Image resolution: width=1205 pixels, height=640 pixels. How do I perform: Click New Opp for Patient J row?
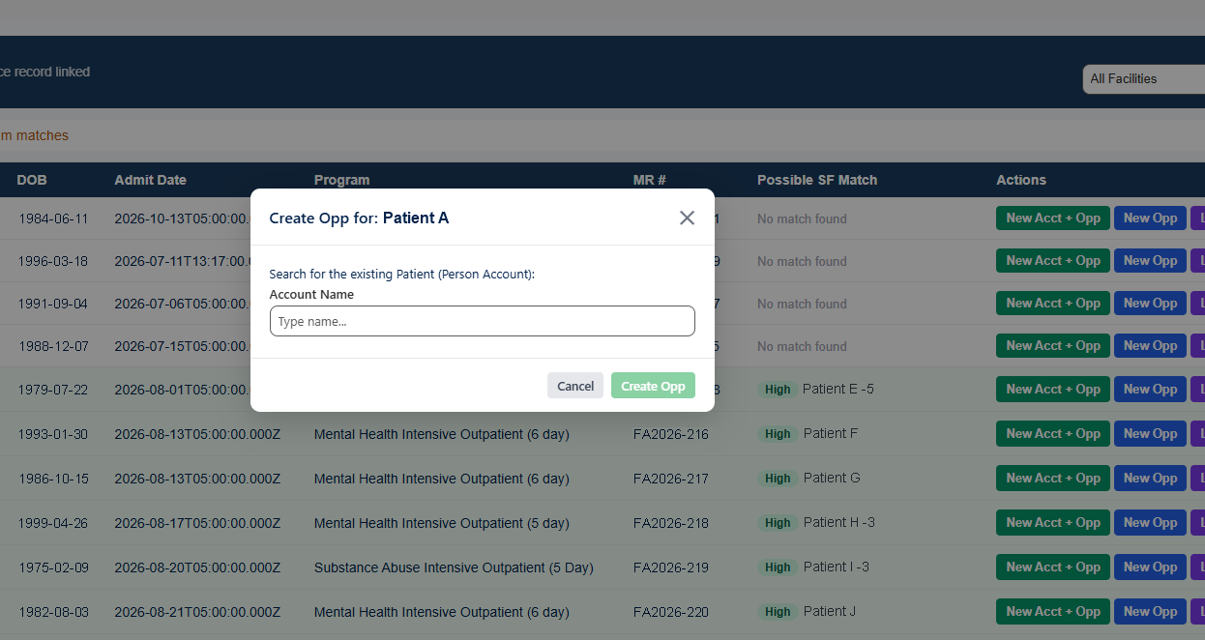coord(1150,612)
